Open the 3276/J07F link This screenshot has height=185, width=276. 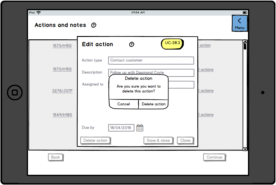62,91
